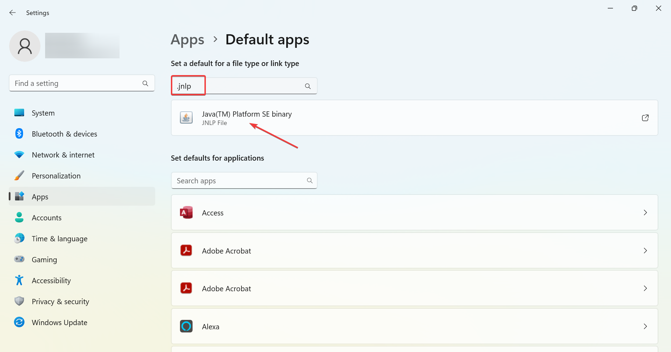
Task: Open Bluetooth & devices settings
Action: click(82, 134)
